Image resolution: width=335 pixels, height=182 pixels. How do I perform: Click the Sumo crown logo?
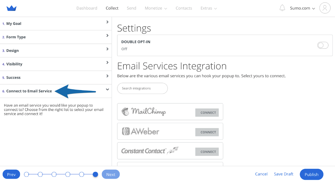(x=12, y=8)
